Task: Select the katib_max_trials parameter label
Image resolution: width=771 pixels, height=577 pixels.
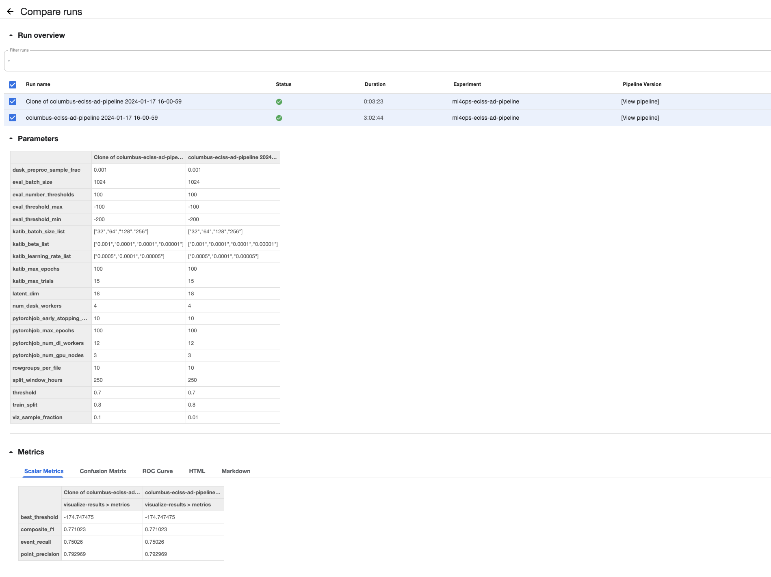Action: coord(33,281)
